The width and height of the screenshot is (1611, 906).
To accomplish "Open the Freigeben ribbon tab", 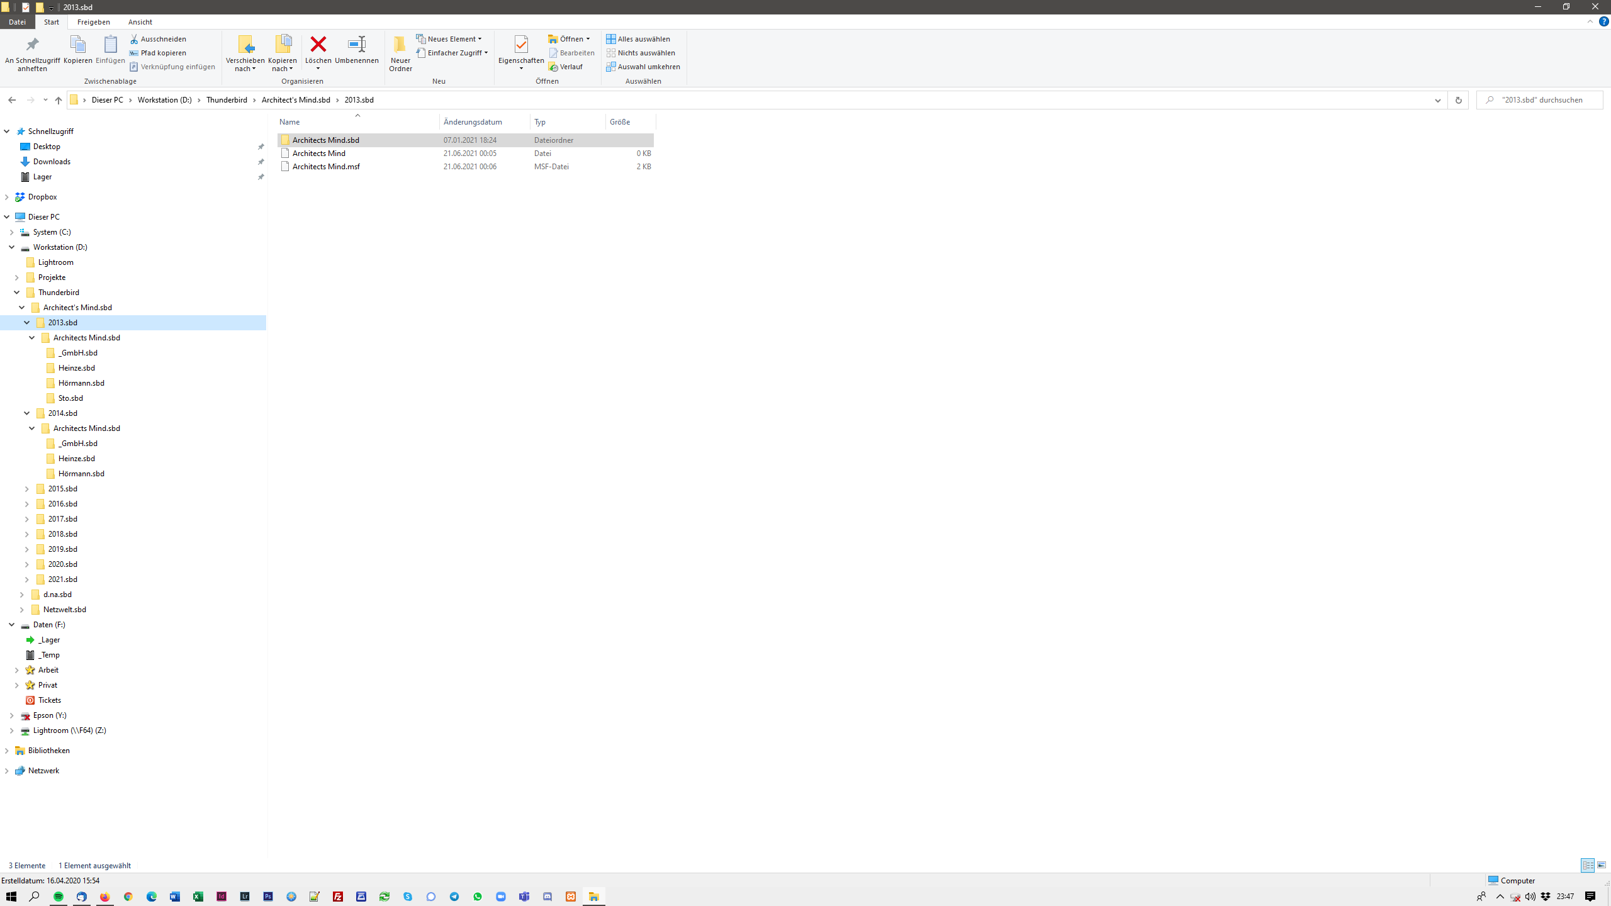I will pos(93,22).
